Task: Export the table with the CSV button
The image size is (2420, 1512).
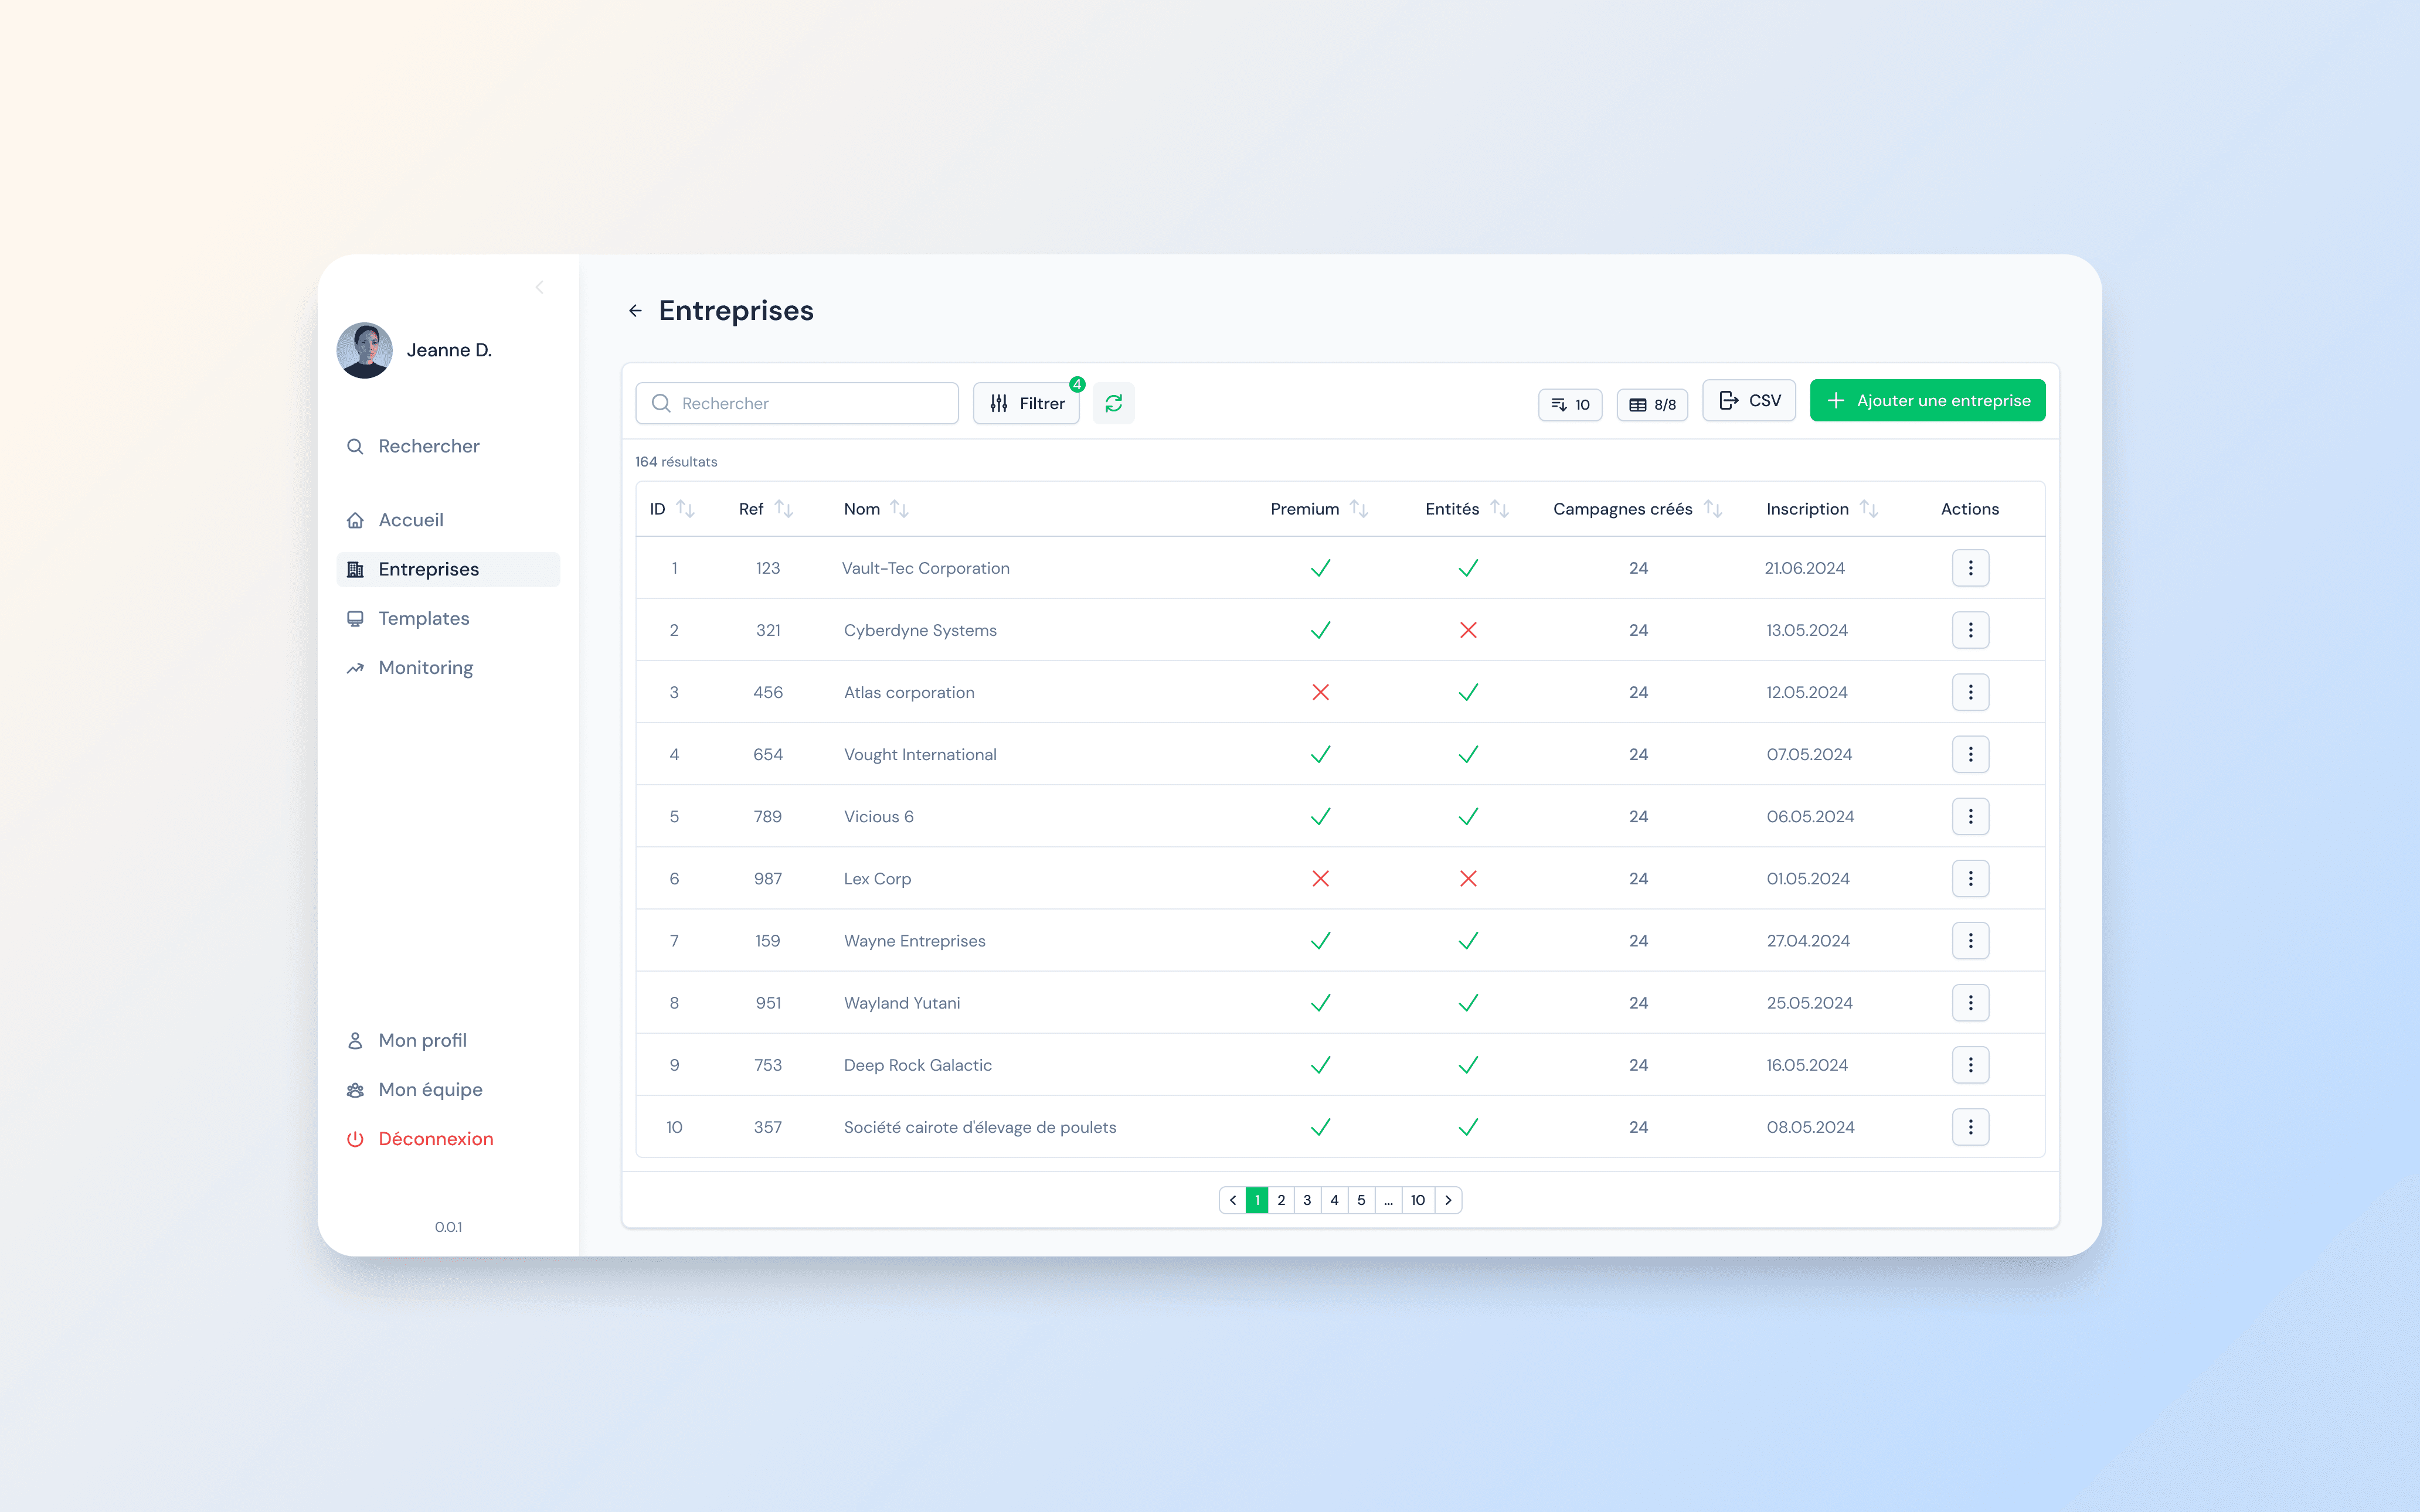Action: (1749, 401)
